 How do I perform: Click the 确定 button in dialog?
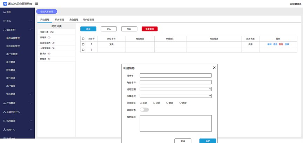(x=208, y=141)
